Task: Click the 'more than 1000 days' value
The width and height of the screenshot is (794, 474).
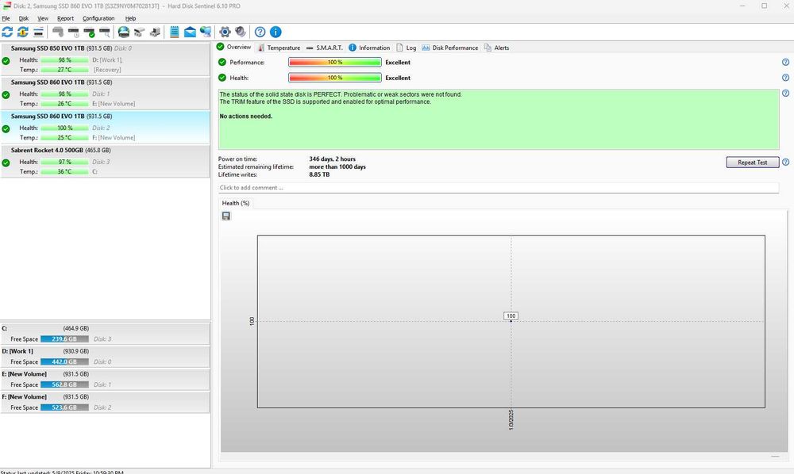Action: (x=337, y=166)
